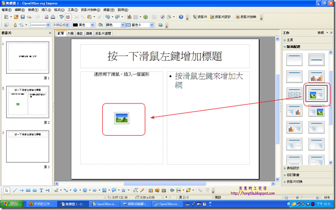Choose the title and chart layout
This screenshot has height=210, width=336.
[x=316, y=76]
